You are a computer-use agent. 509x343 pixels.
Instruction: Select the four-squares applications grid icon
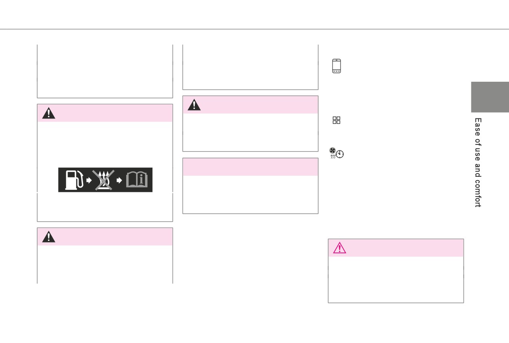pyautogui.click(x=337, y=120)
